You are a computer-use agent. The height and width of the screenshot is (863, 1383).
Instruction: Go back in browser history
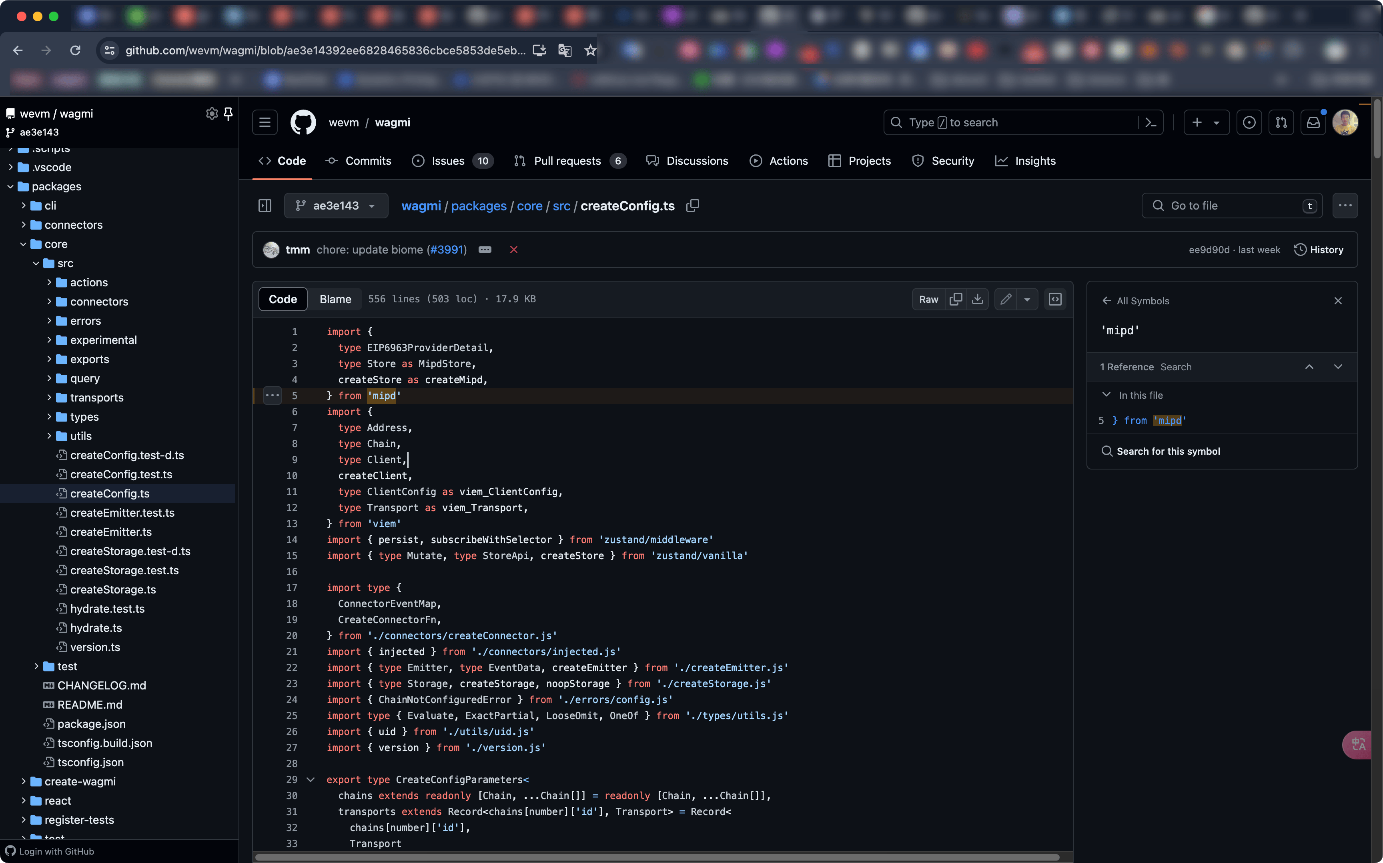[18, 50]
